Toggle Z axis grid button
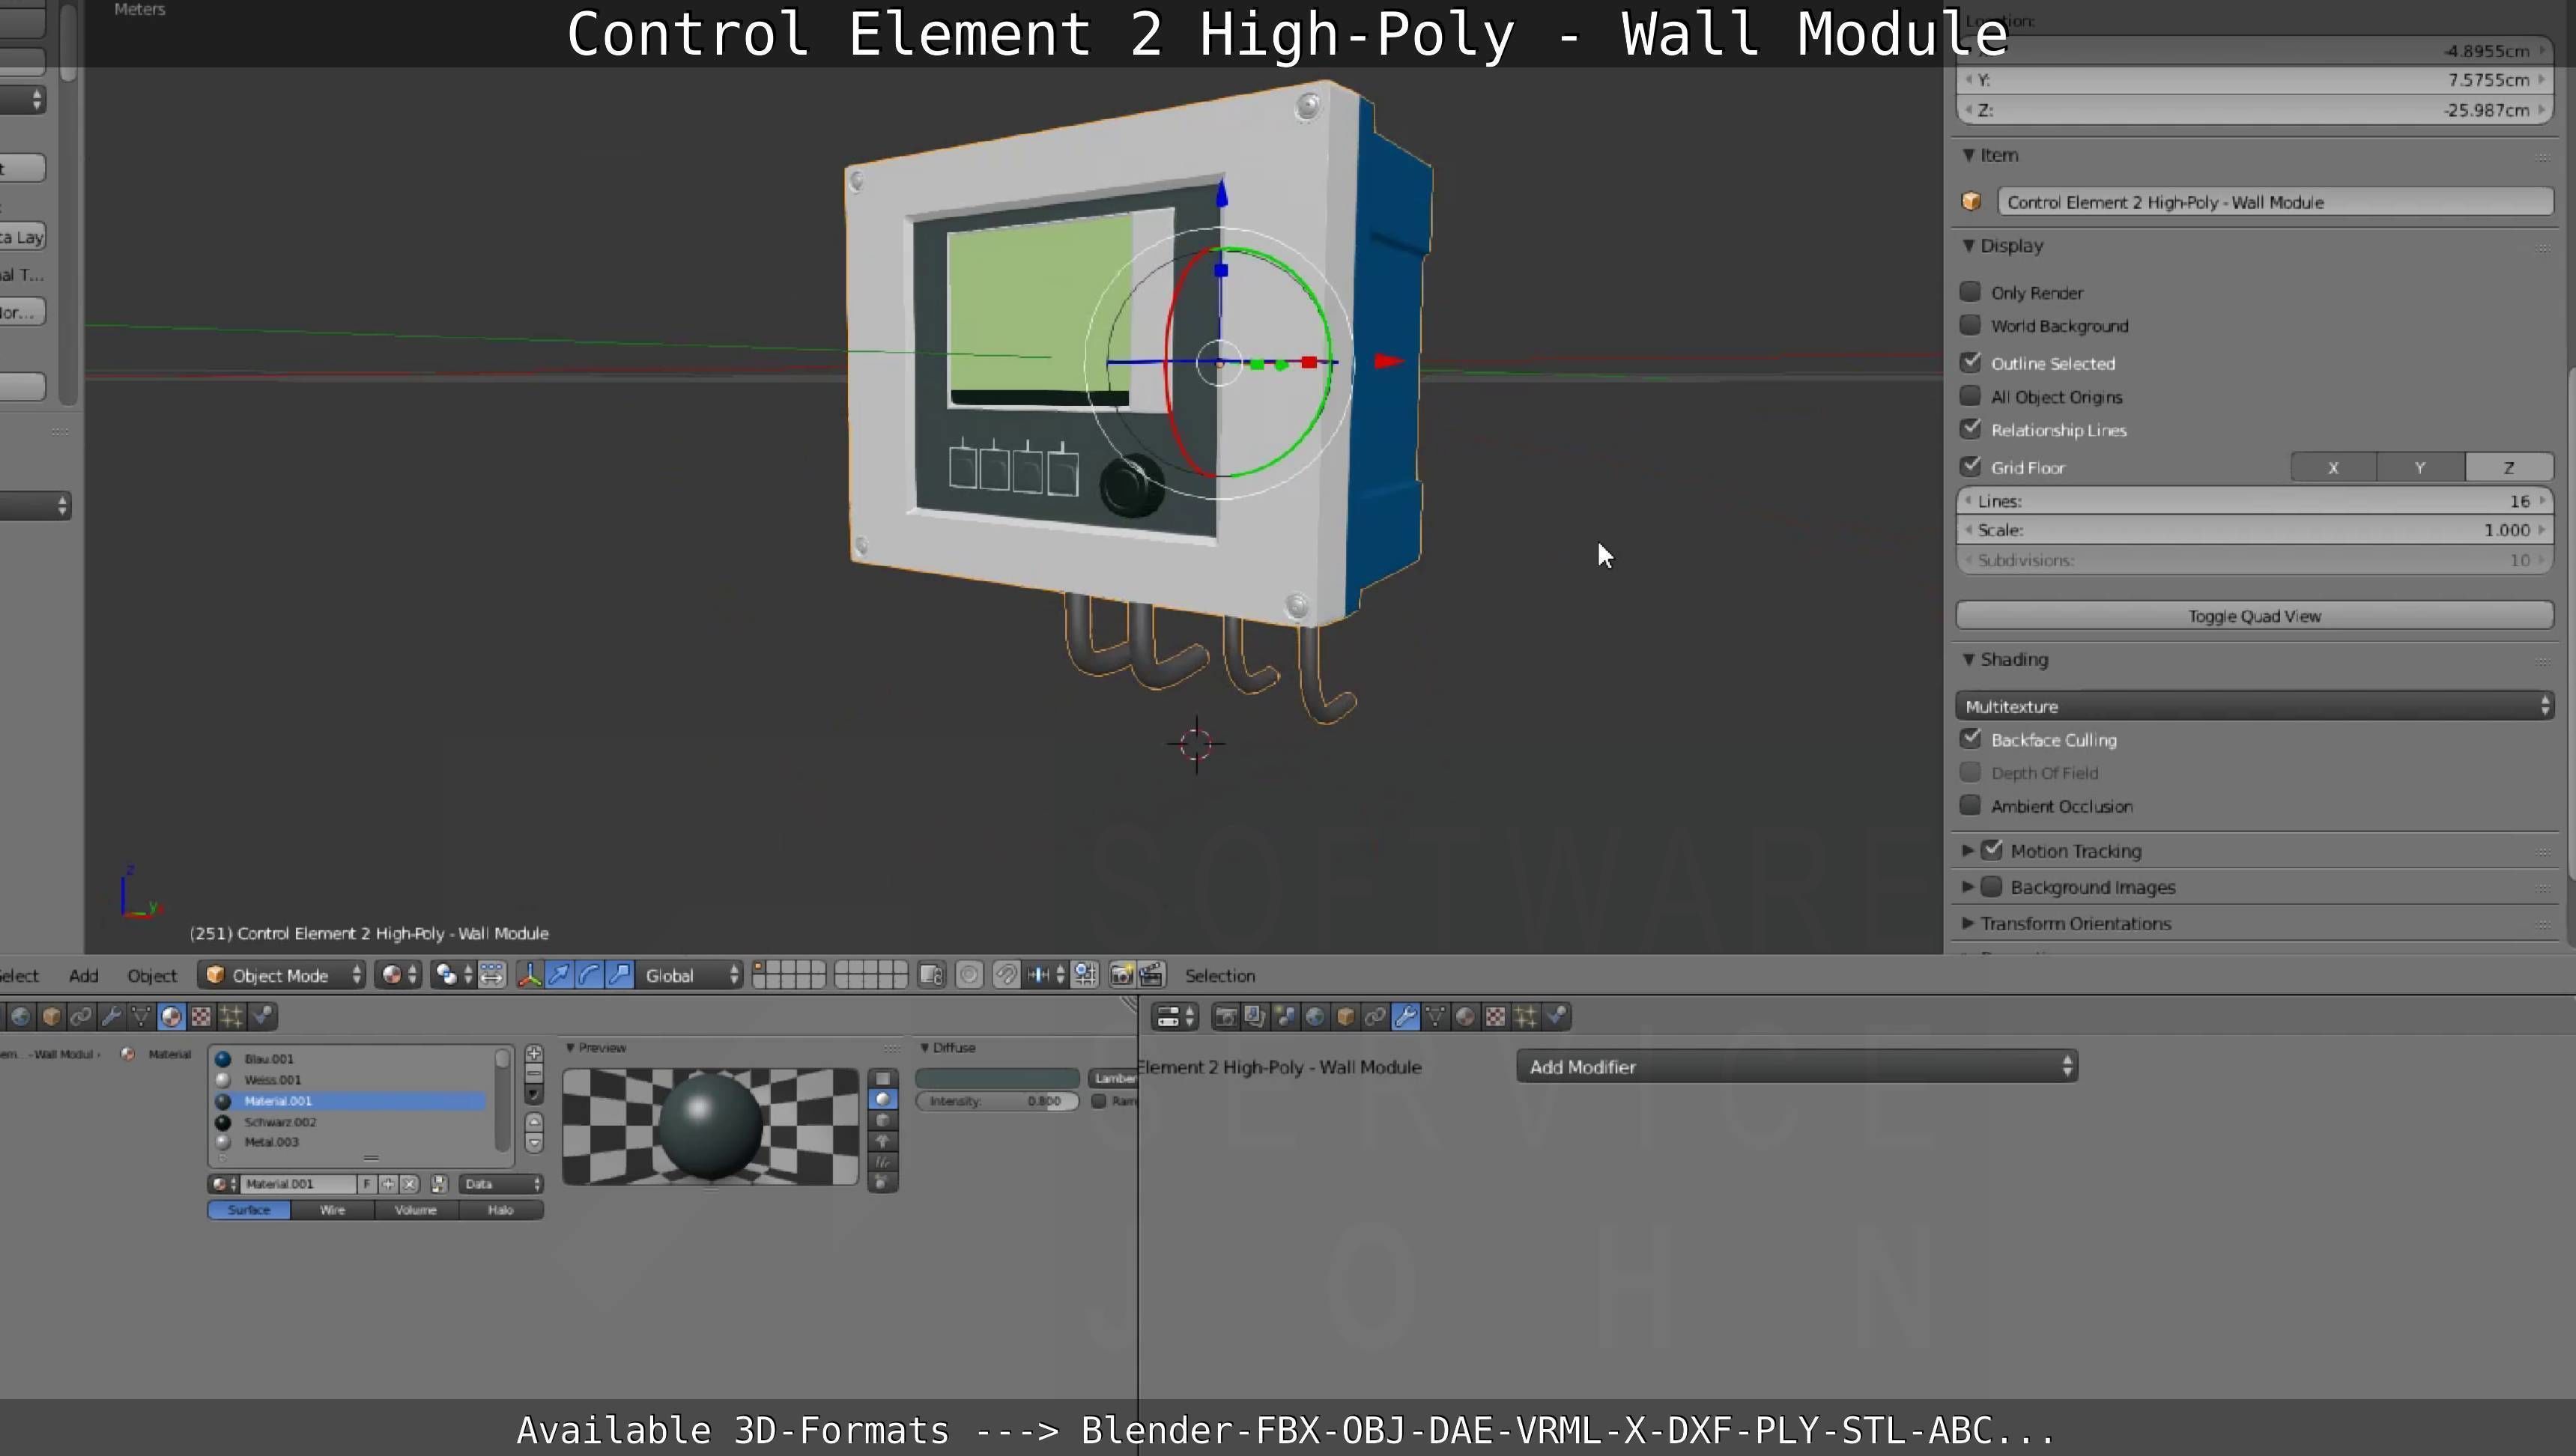Image resolution: width=2576 pixels, height=1456 pixels. point(2509,467)
